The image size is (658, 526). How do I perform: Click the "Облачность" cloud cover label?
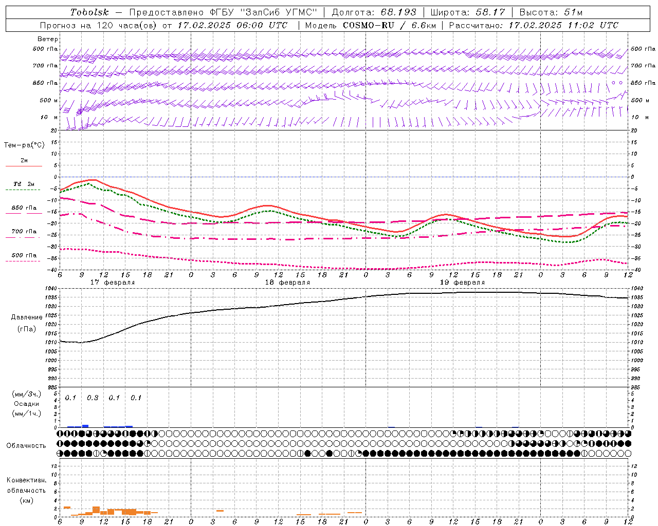coord(26,446)
